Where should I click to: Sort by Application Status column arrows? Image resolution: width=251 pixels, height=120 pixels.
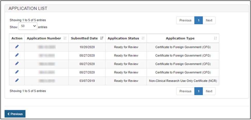click(143, 38)
